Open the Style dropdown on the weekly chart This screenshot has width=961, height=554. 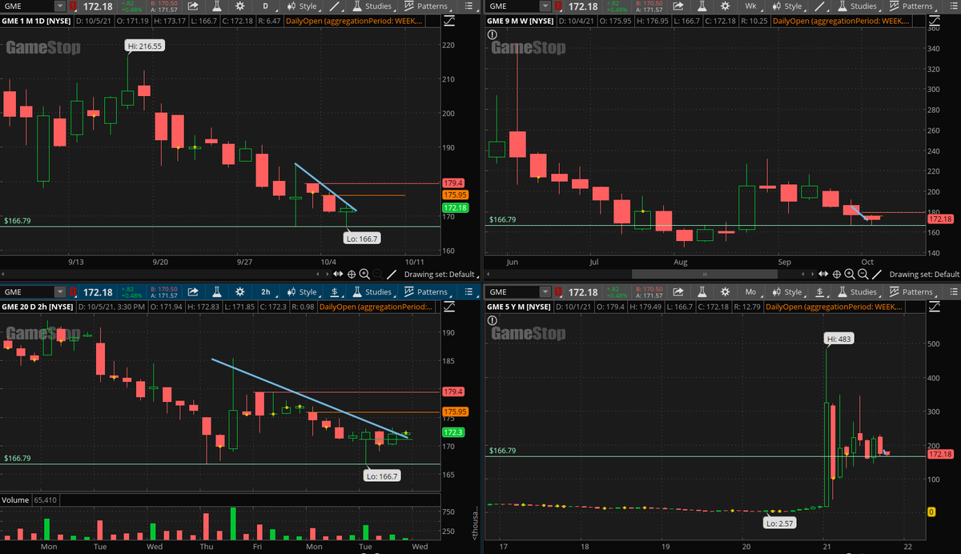click(788, 6)
